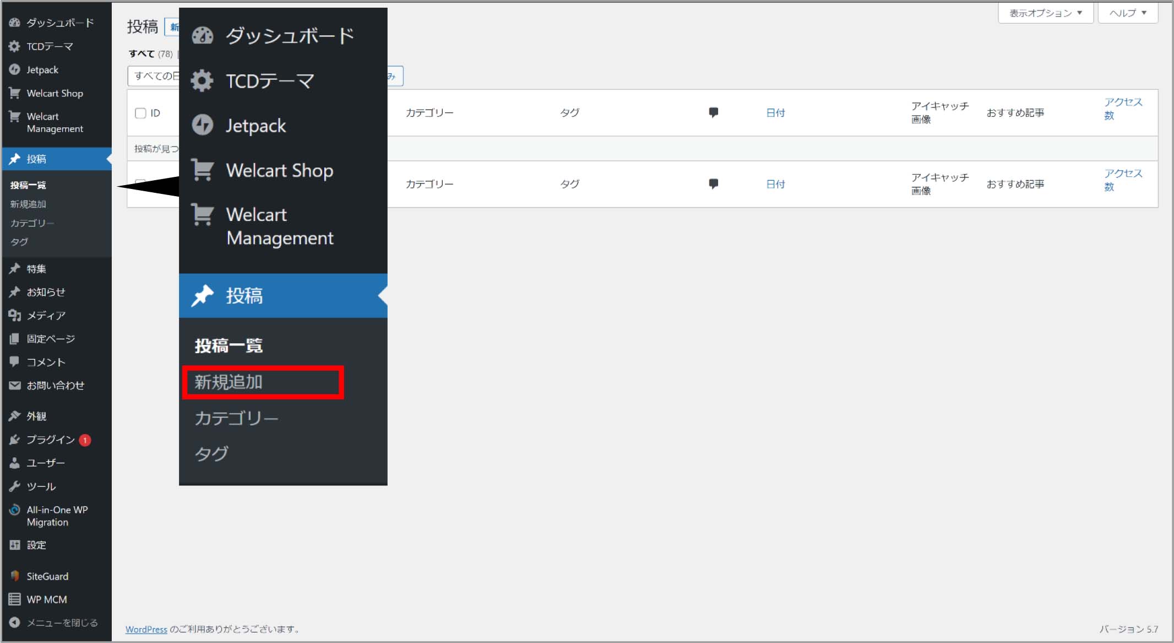Click the WP MCM sidebar icon
1174x643 pixels.
(14, 599)
